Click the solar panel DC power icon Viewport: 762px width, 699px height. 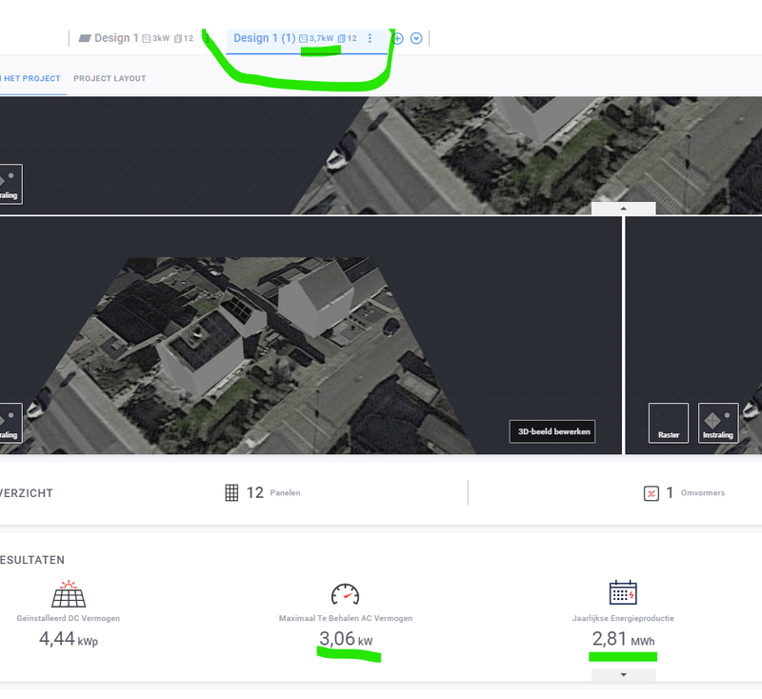tap(69, 593)
